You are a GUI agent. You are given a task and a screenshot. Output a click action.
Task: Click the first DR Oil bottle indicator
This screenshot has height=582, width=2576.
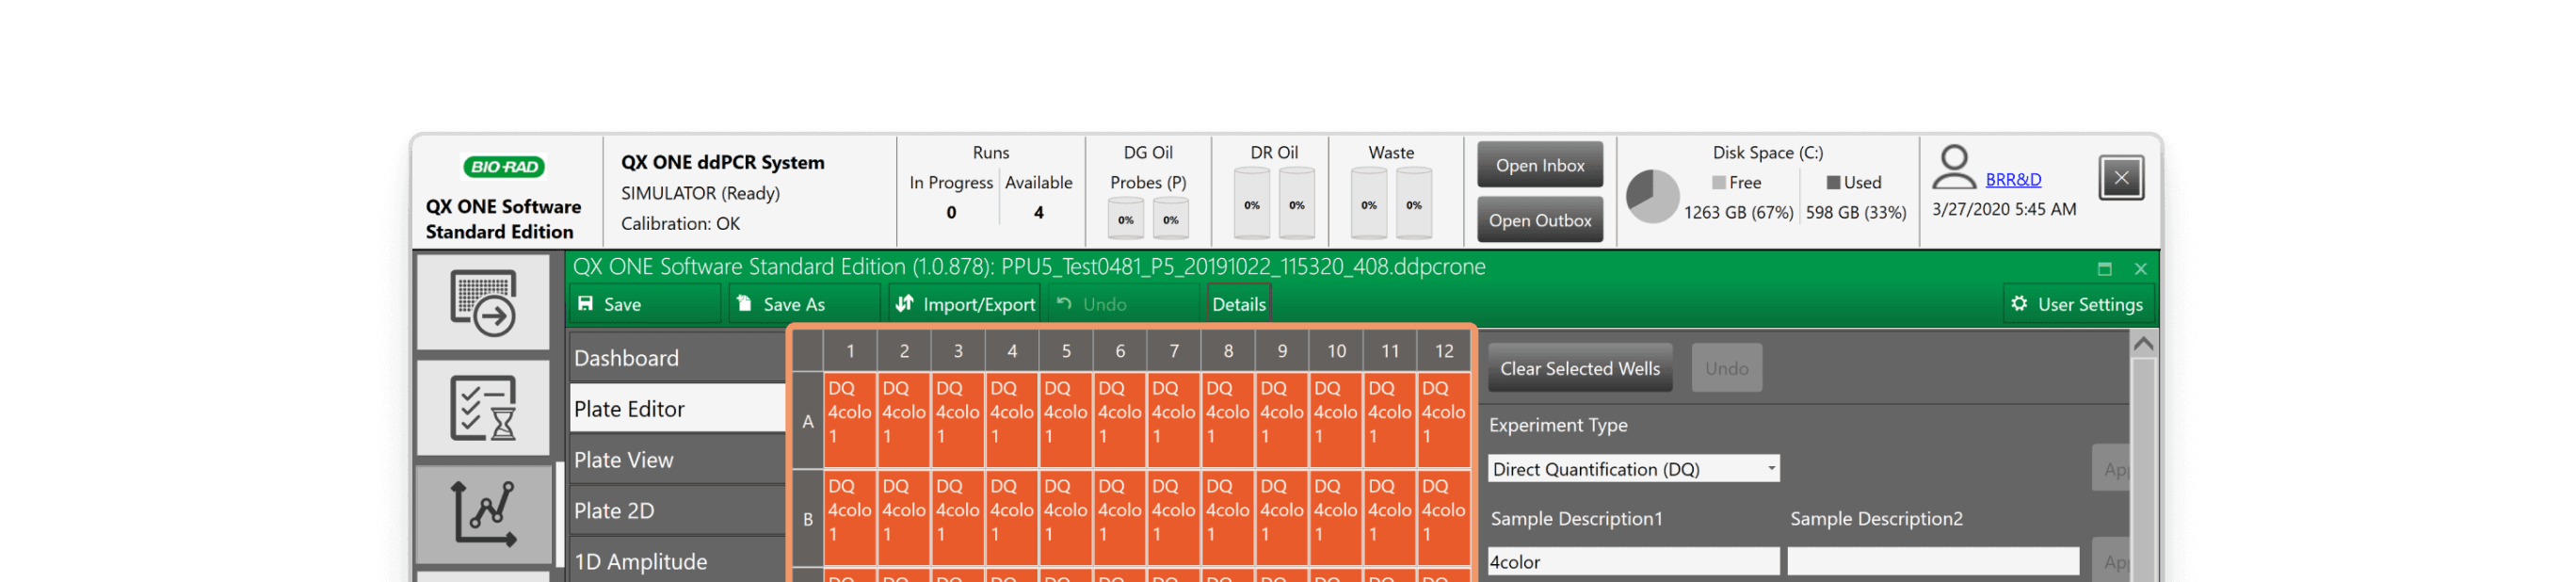click(x=1252, y=203)
